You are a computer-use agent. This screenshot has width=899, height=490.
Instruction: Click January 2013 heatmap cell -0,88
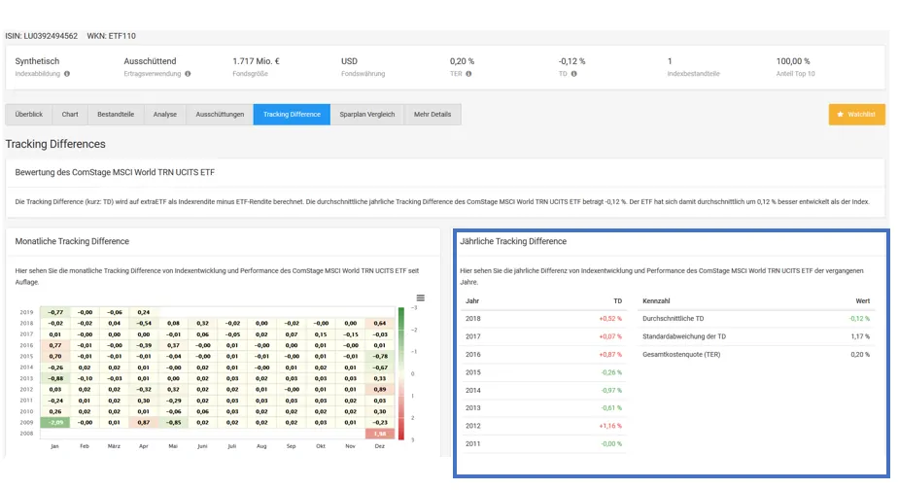(x=55, y=379)
